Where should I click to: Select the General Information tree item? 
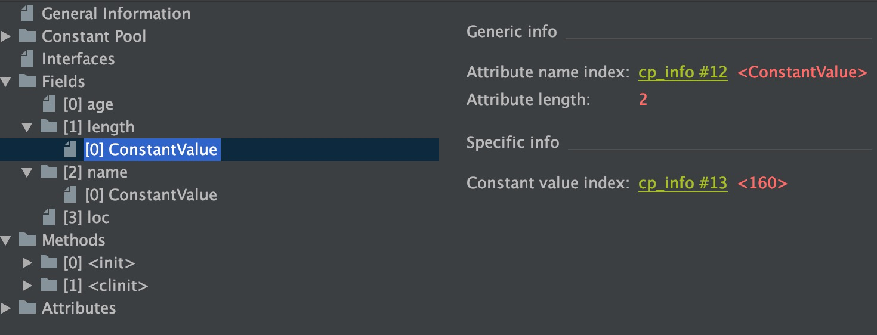[116, 13]
